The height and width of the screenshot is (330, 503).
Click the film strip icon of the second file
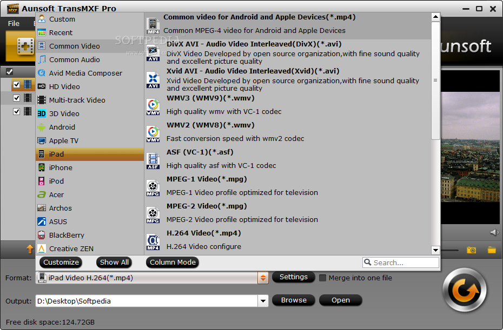[x=28, y=98]
